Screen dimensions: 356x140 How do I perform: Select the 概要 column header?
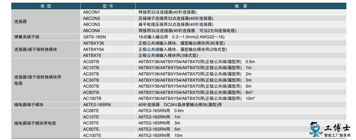(241, 6)
